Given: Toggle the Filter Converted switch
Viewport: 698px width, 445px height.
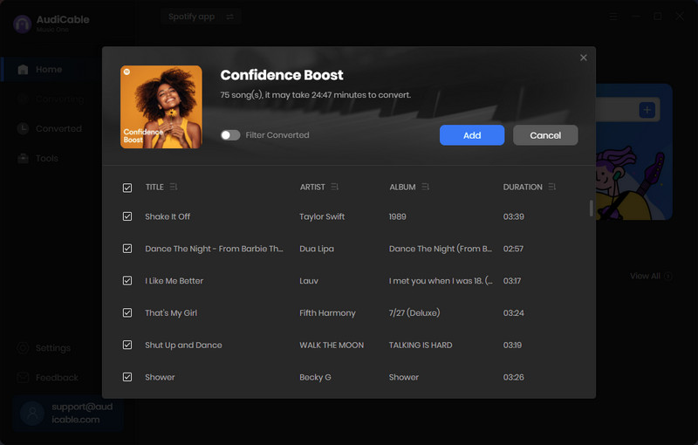Looking at the screenshot, I should (230, 135).
